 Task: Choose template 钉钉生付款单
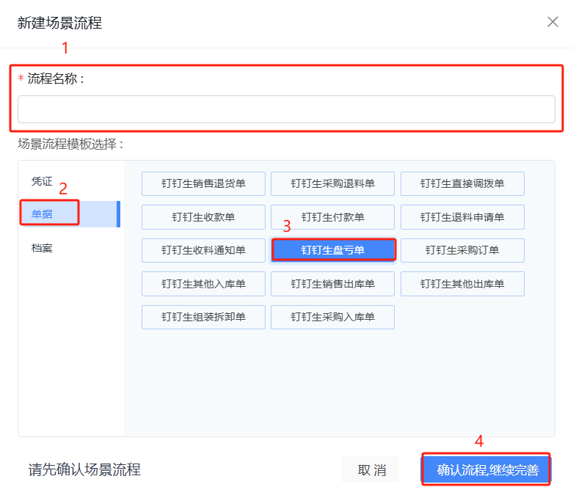(332, 217)
